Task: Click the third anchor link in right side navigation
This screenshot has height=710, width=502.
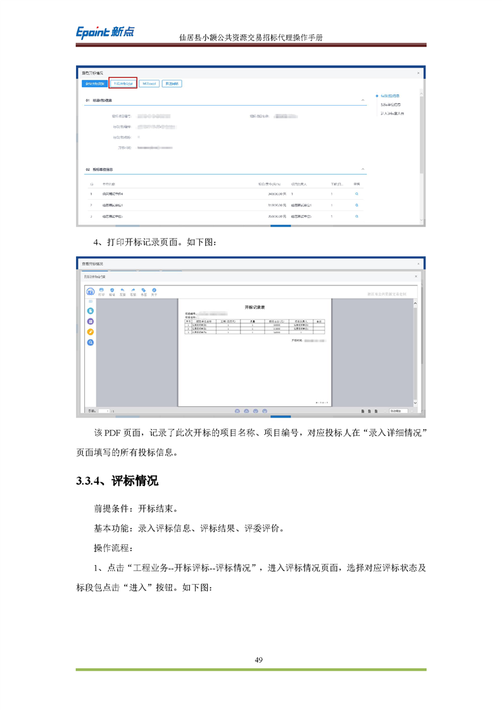Action: (392, 113)
